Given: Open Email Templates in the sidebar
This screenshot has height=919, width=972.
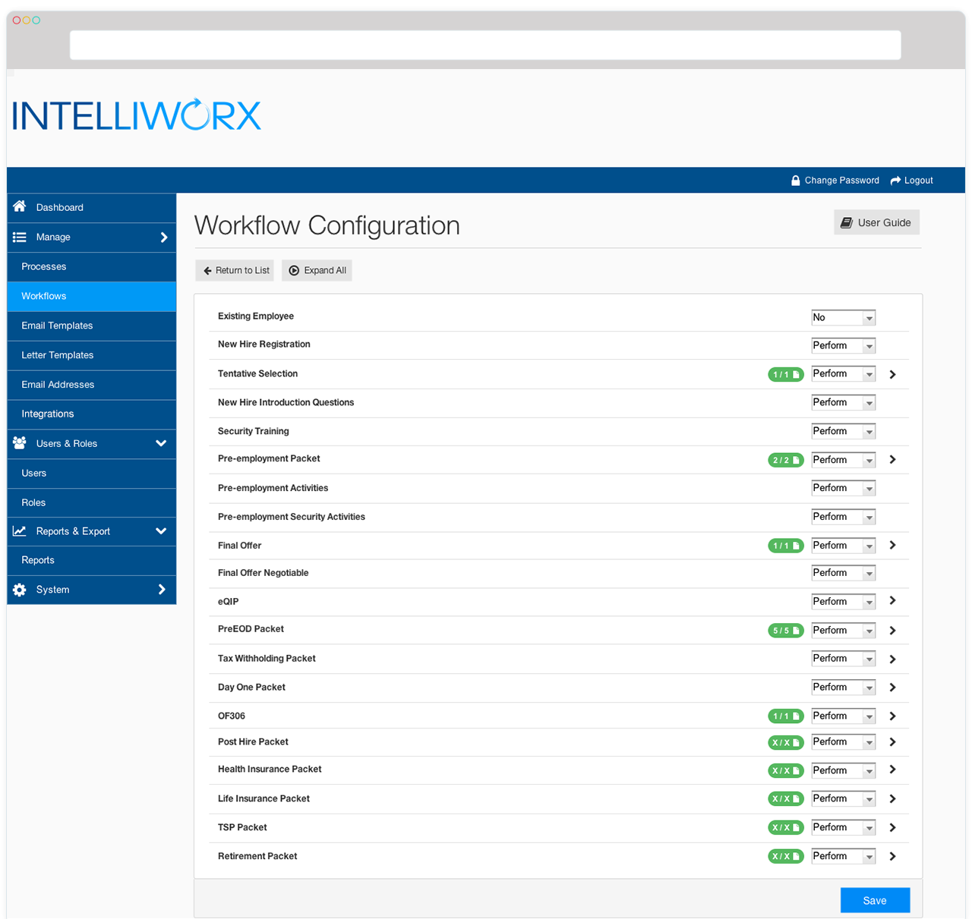Looking at the screenshot, I should coord(92,326).
